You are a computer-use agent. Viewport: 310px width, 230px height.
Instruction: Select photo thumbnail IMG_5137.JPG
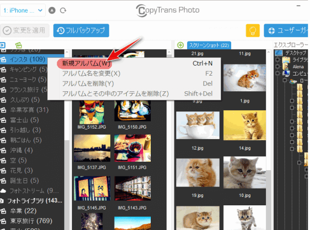click(92, 148)
